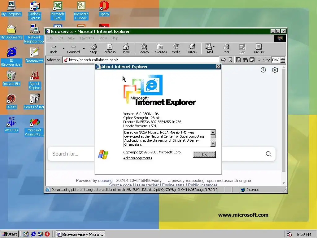Click Show Desktop quick launch icon
The height and width of the screenshot is (238, 317).
click(x=26, y=234)
